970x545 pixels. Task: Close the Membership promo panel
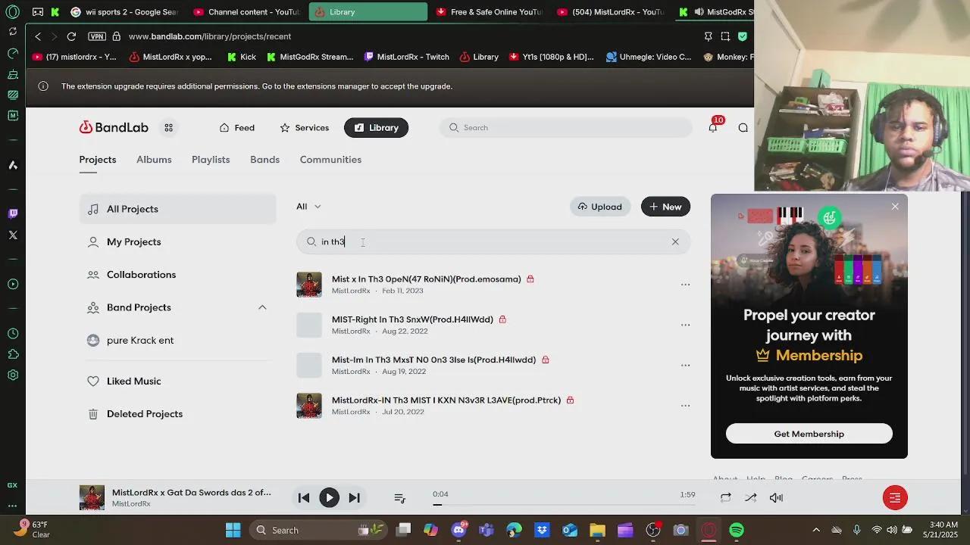click(895, 207)
